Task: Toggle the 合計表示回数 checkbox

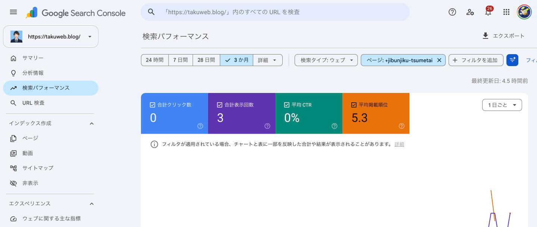Action: (x=220, y=105)
